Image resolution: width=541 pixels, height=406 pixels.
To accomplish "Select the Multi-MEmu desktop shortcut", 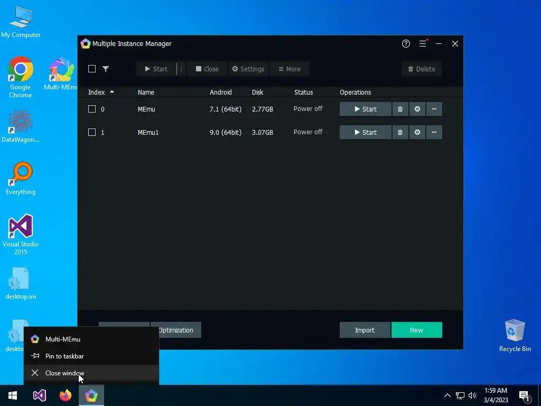I will [60, 73].
